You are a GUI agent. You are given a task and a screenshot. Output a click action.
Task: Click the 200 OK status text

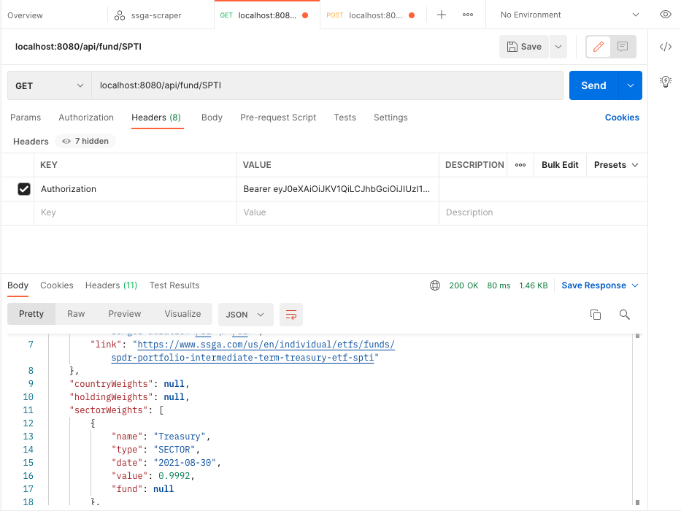463,285
